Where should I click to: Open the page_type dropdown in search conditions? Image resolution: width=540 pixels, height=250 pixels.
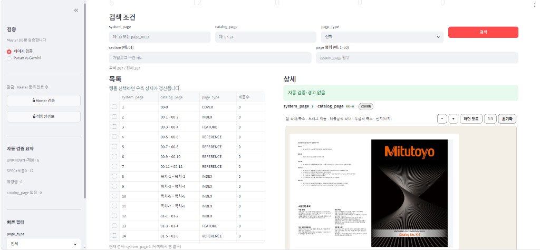pyautogui.click(x=382, y=37)
